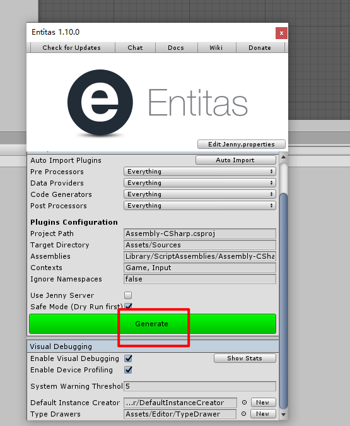This screenshot has height=426, width=350.
Task: Open the Docs toolbar item
Action: point(176,47)
